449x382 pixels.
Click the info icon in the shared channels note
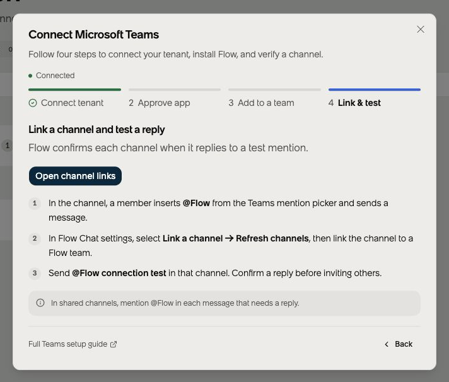coord(40,303)
